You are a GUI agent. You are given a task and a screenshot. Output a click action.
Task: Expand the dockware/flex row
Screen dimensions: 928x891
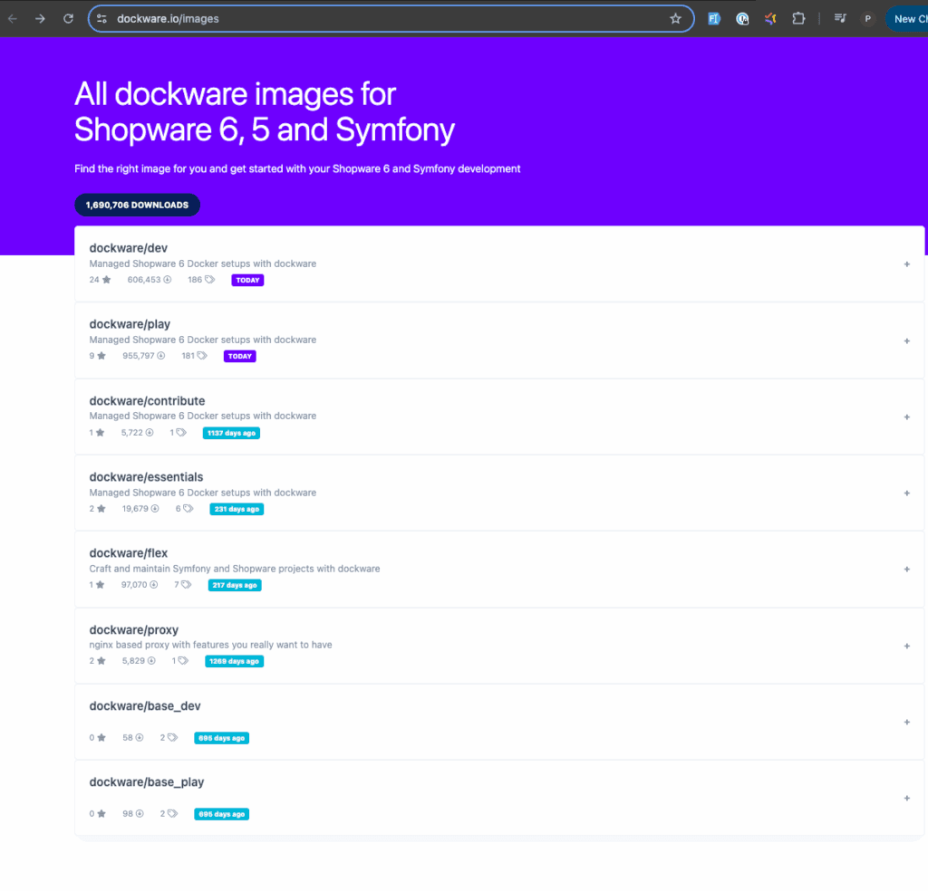pos(906,570)
